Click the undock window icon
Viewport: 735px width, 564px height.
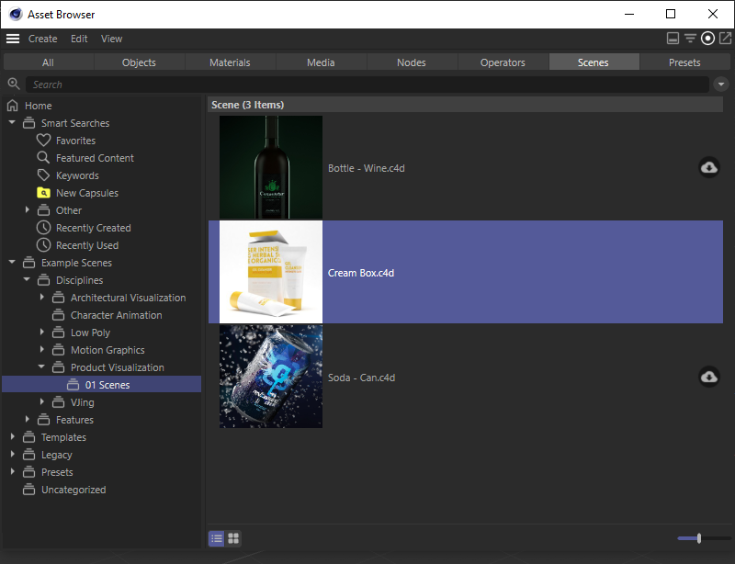(725, 38)
